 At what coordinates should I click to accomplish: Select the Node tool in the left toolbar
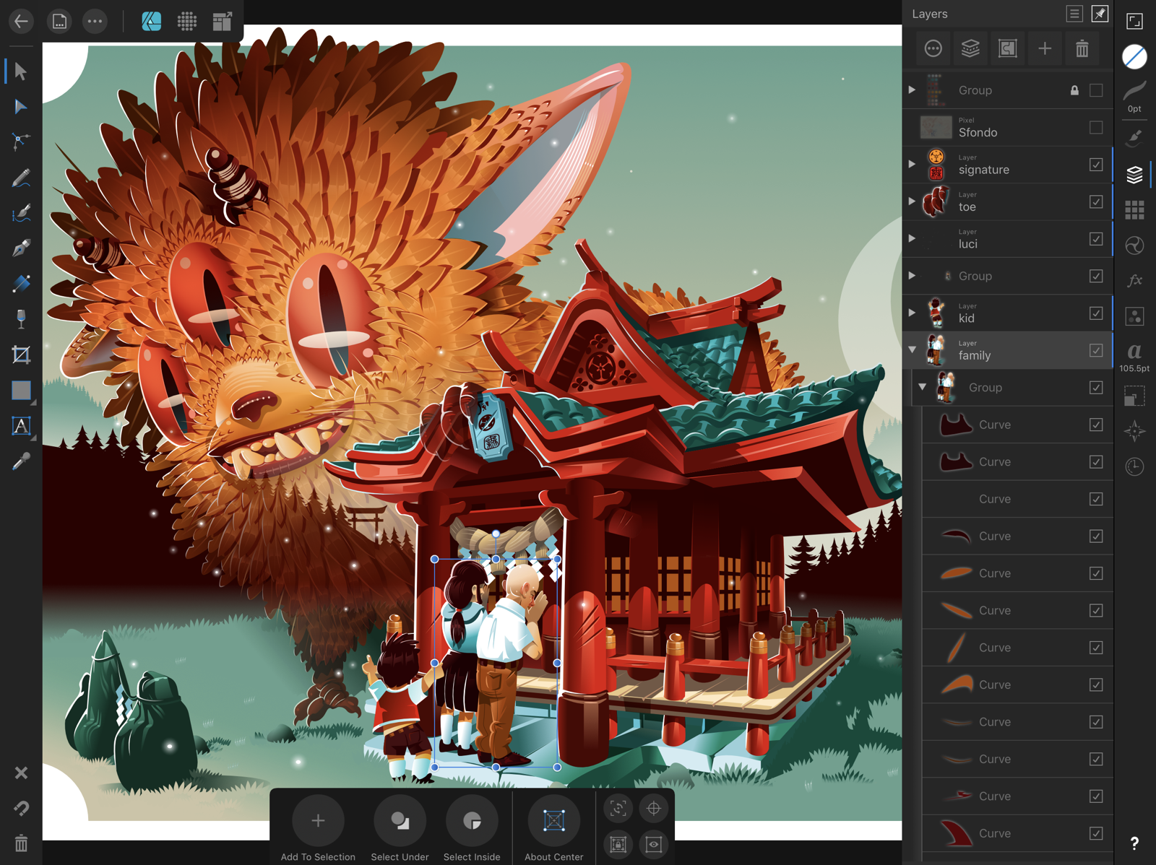(21, 107)
